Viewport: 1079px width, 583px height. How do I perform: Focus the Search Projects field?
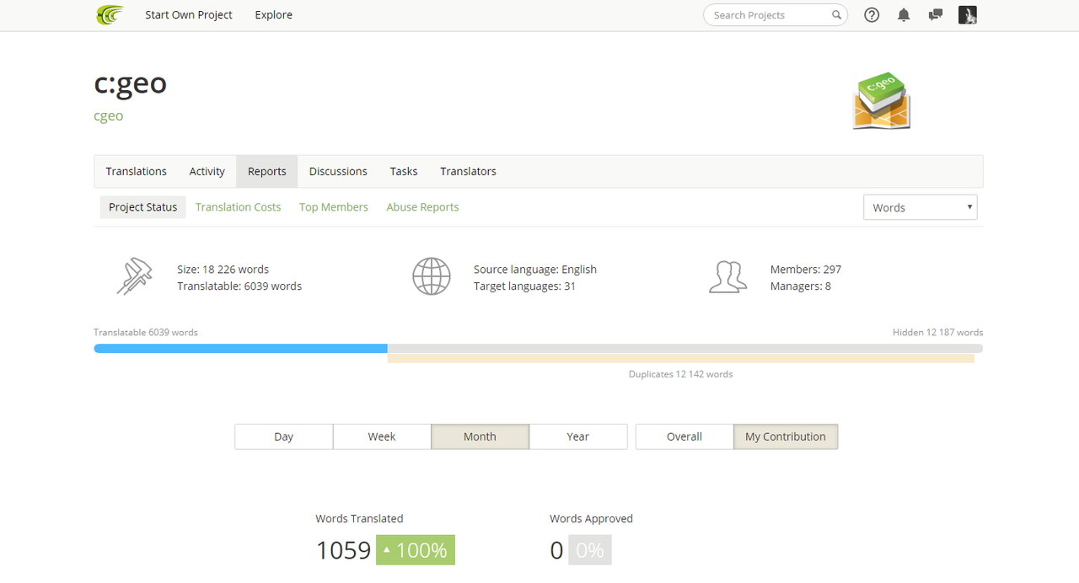(x=776, y=15)
